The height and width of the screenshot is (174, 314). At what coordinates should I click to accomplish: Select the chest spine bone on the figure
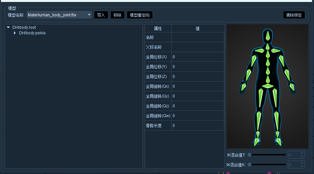[x=268, y=54]
